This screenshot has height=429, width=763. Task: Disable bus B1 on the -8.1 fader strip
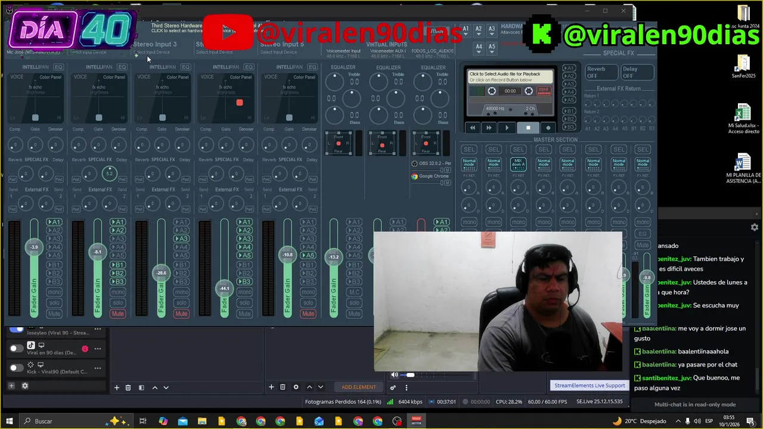118,265
